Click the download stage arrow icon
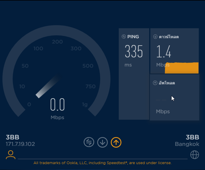205x170 pixels. click(x=102, y=142)
